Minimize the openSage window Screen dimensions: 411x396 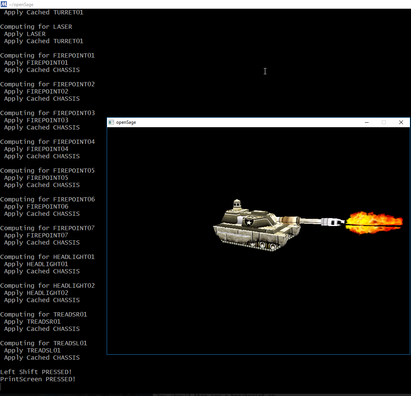367,122
